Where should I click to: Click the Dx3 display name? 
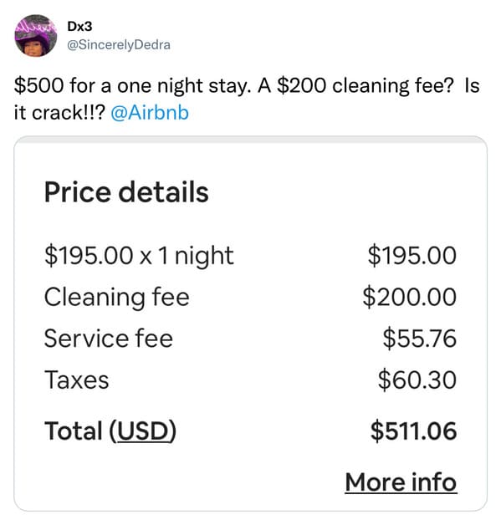[79, 27]
